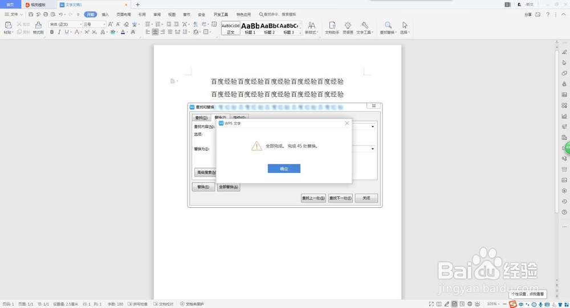Open 查找替换 magnifier tool in ribbon

[x=388, y=27]
